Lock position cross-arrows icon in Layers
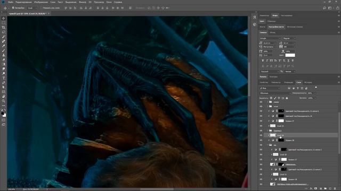The width and height of the screenshot is (341, 191). click(x=279, y=98)
